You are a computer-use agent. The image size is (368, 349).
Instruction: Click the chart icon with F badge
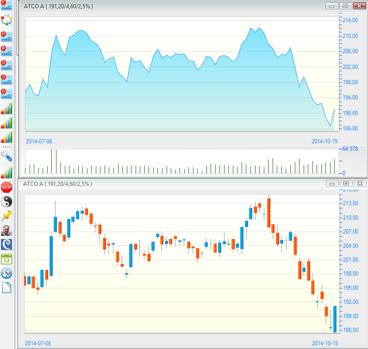[6, 6]
